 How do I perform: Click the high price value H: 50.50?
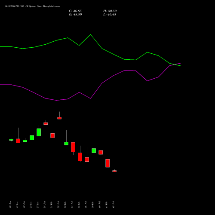pyautogui.click(x=110, y=11)
